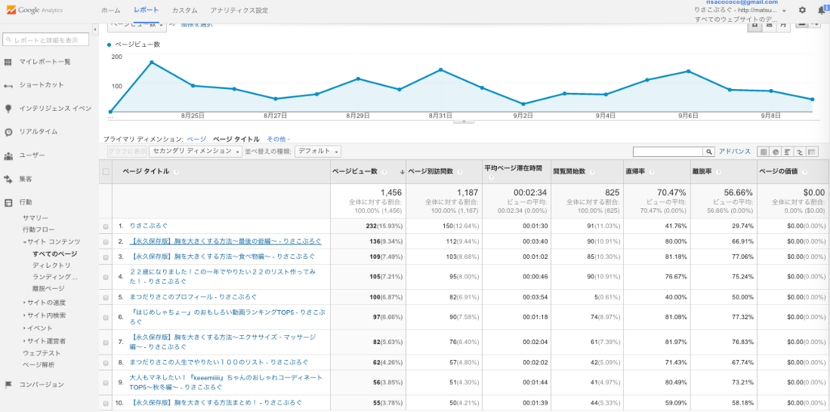Click the 行動 behavior icon

coord(8,202)
